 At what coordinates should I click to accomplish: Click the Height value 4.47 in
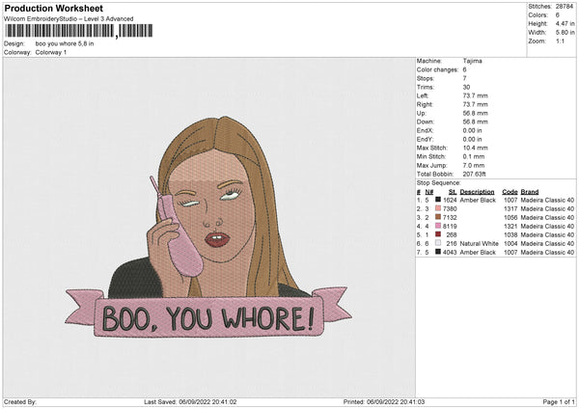point(565,23)
